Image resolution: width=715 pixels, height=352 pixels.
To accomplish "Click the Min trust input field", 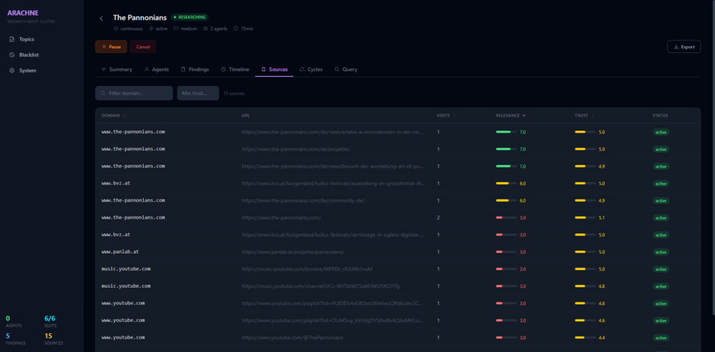I will click(198, 93).
